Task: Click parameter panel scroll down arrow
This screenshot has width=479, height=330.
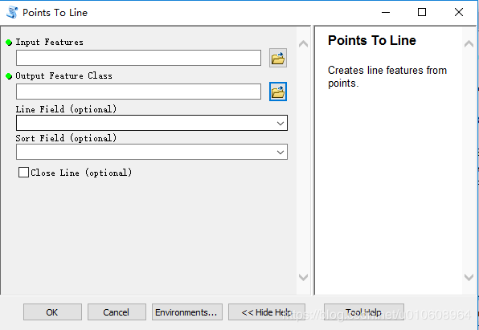Action: (303, 277)
